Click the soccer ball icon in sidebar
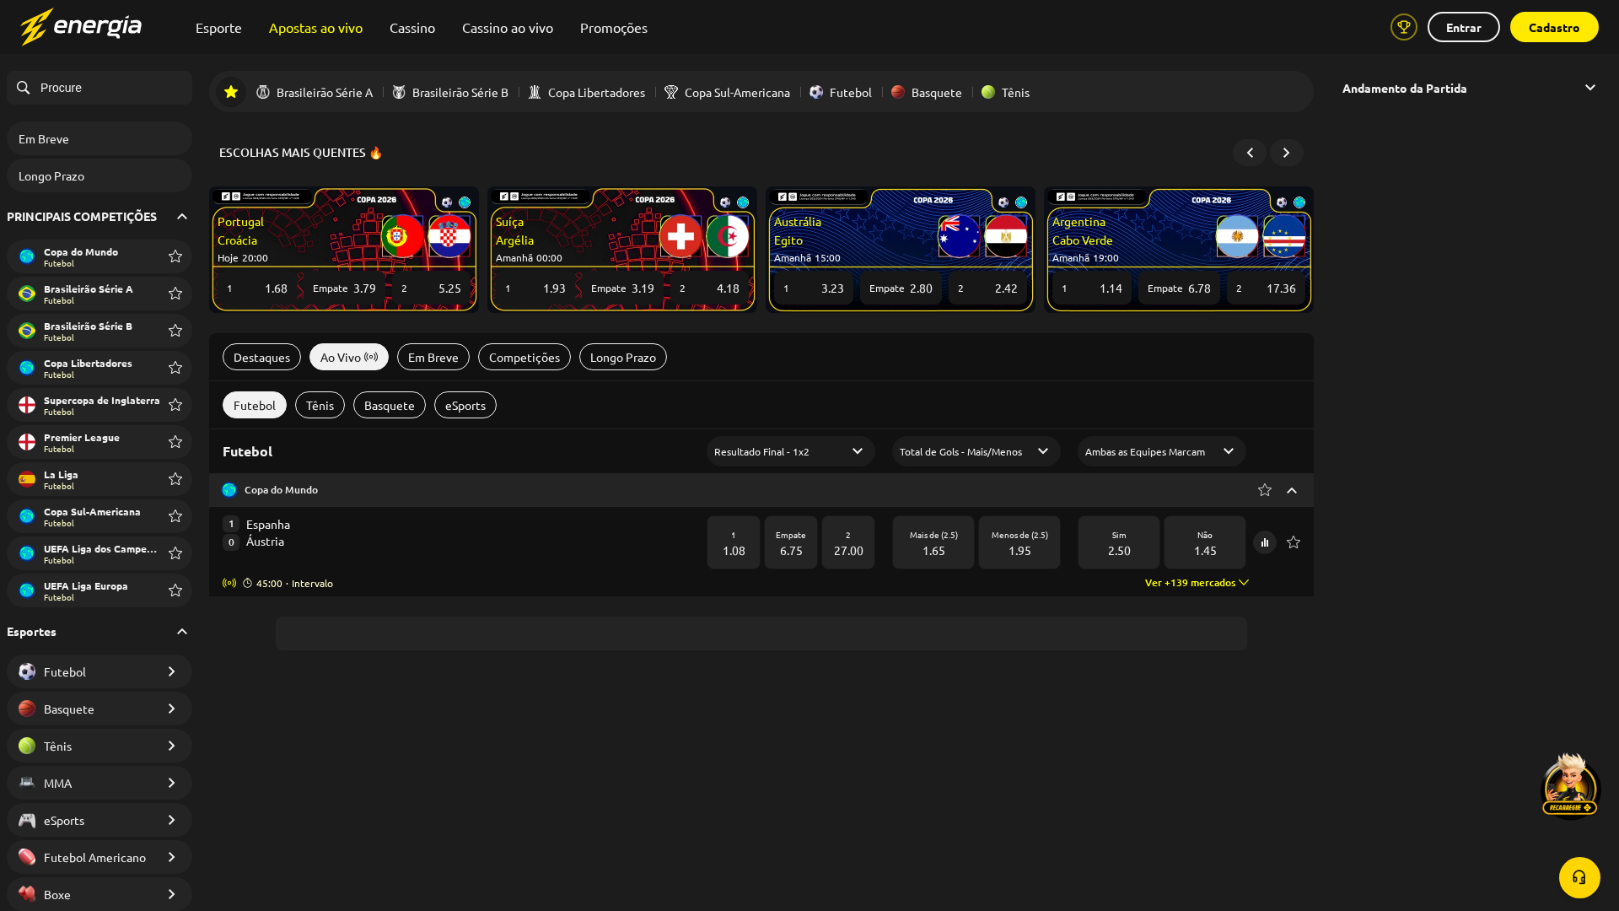The width and height of the screenshot is (1619, 911). (27, 671)
